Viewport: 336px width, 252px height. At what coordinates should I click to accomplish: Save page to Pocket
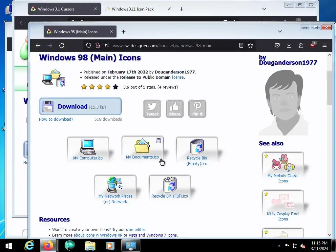[277, 45]
